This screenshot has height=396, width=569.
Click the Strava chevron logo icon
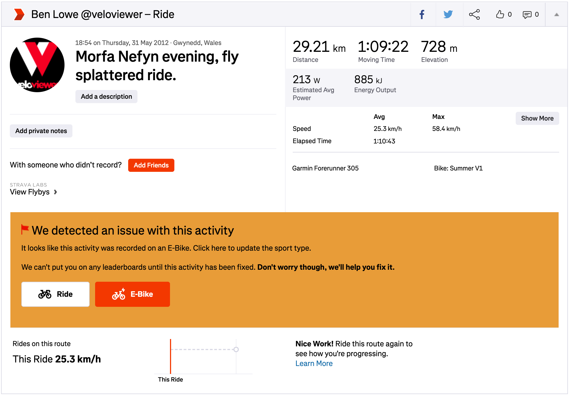click(19, 14)
